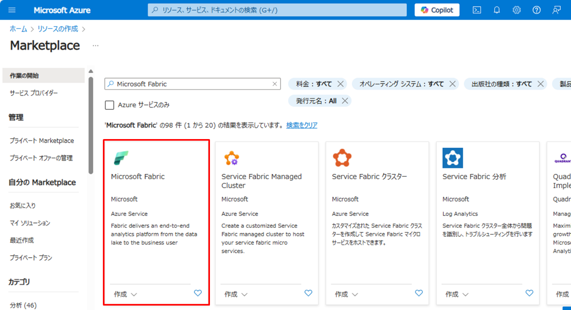The height and width of the screenshot is (310, 571).
Task: Favorite Service Fabric Managed Cluster with heart
Action: (308, 293)
